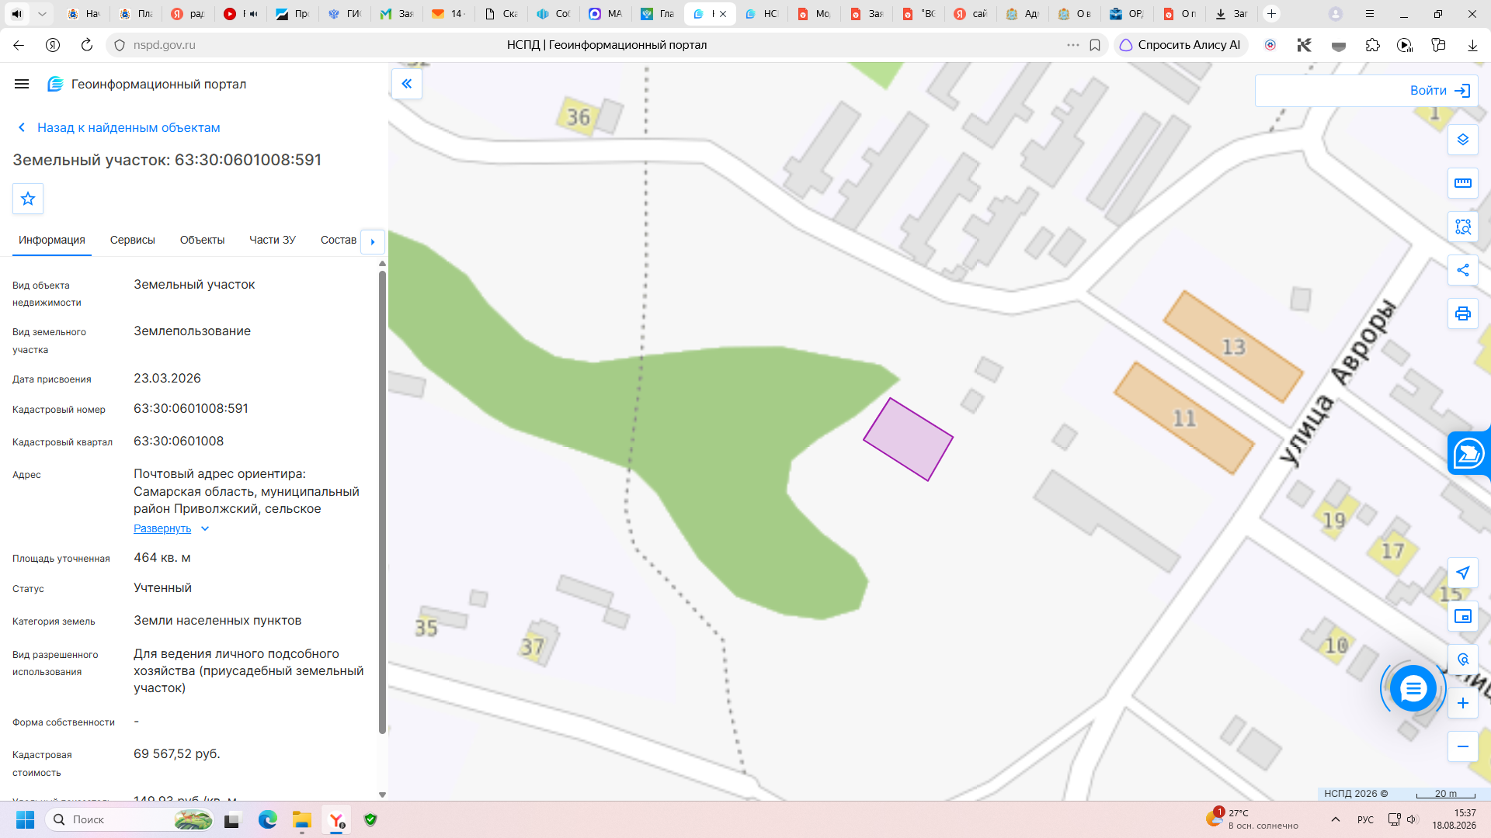Open the map layers icon
Viewport: 1491px width, 838px height.
(1463, 140)
